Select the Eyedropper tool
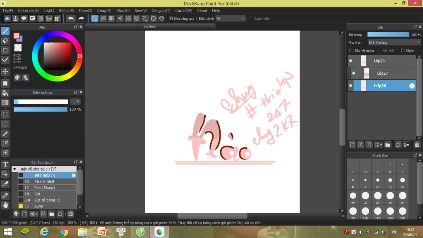Image resolution: width=423 pixels, height=238 pixels. [x=5, y=195]
